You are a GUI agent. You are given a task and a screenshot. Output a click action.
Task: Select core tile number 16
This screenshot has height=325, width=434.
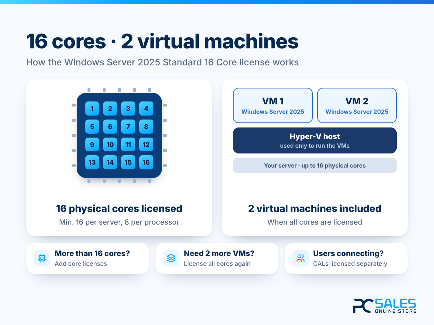click(146, 162)
